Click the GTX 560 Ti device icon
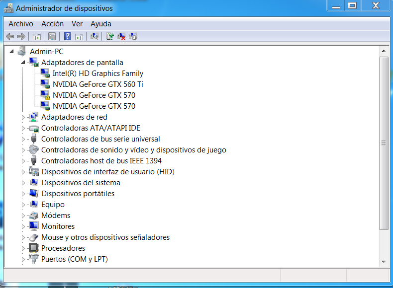 click(45, 84)
